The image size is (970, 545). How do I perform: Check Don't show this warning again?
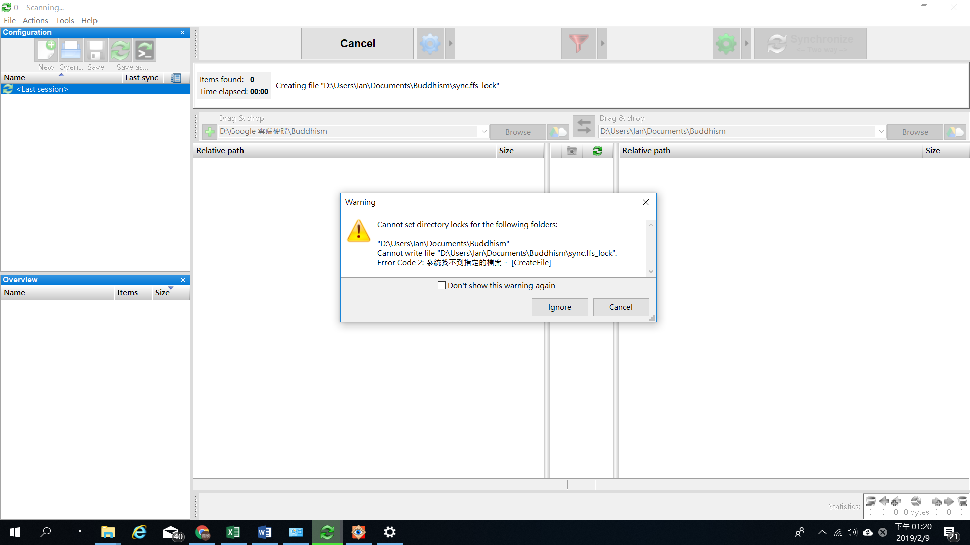tap(442, 286)
